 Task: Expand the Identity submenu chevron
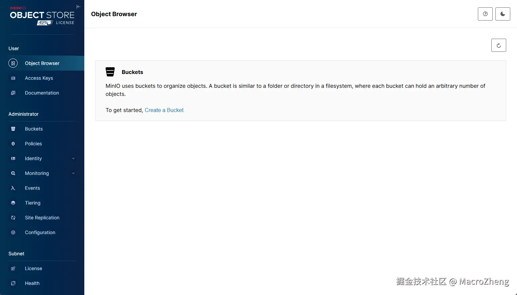73,158
